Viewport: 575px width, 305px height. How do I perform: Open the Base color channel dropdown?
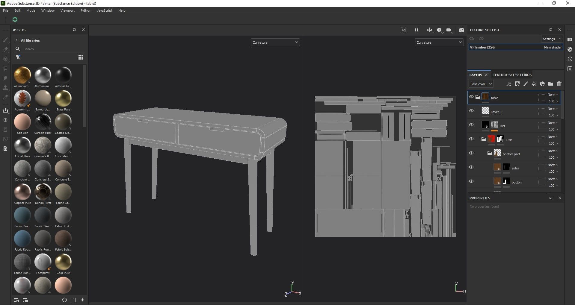[481, 84]
